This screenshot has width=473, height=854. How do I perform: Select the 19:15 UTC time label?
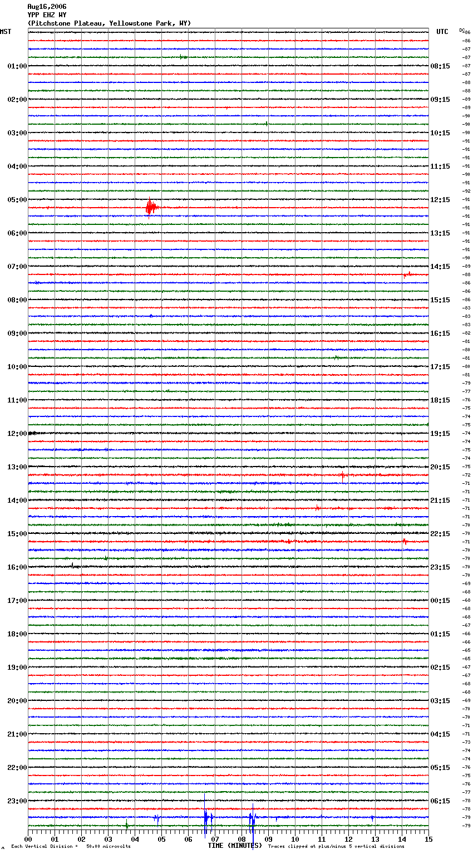point(440,434)
